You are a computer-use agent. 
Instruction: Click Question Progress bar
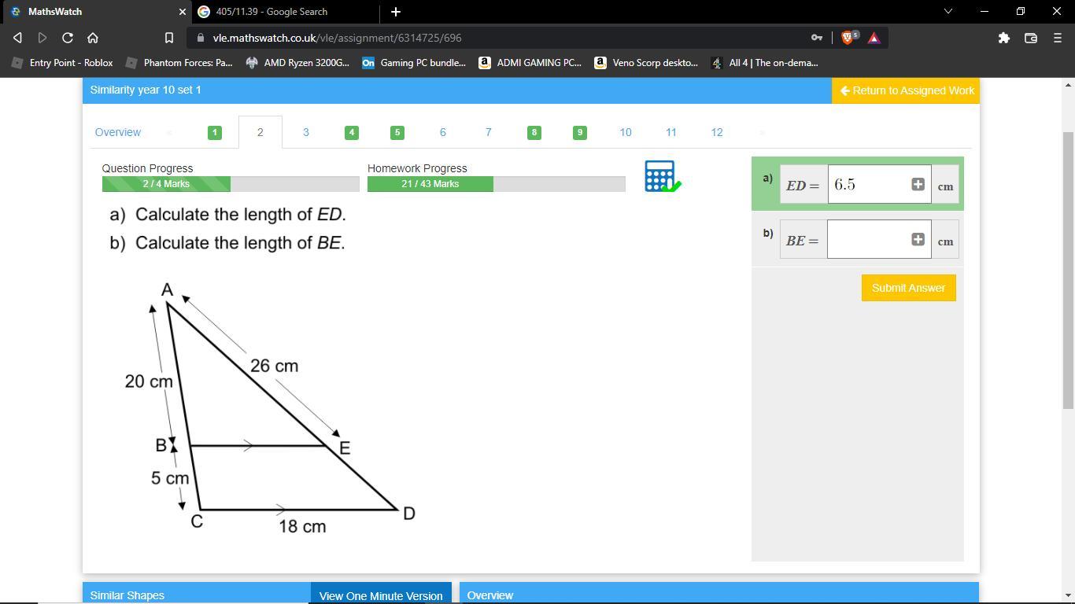click(x=231, y=184)
